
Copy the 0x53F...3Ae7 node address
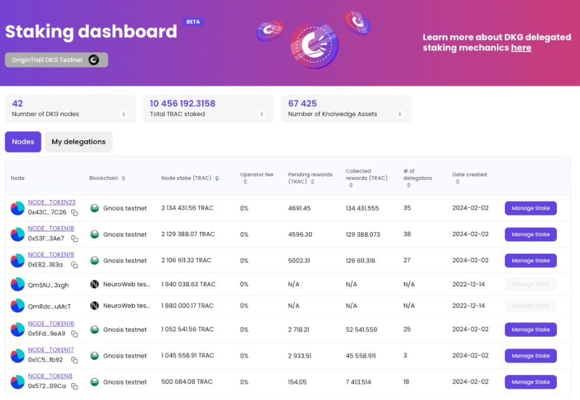pyautogui.click(x=74, y=239)
